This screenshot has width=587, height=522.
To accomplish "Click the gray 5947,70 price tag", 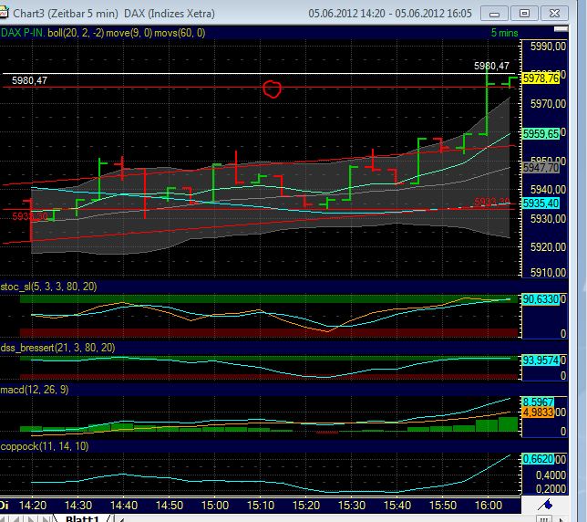I will click(541, 168).
